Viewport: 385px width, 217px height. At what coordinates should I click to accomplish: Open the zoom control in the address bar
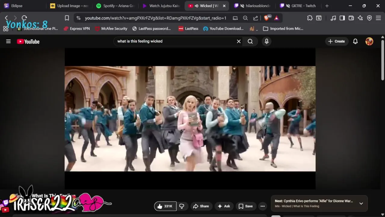tap(245, 18)
